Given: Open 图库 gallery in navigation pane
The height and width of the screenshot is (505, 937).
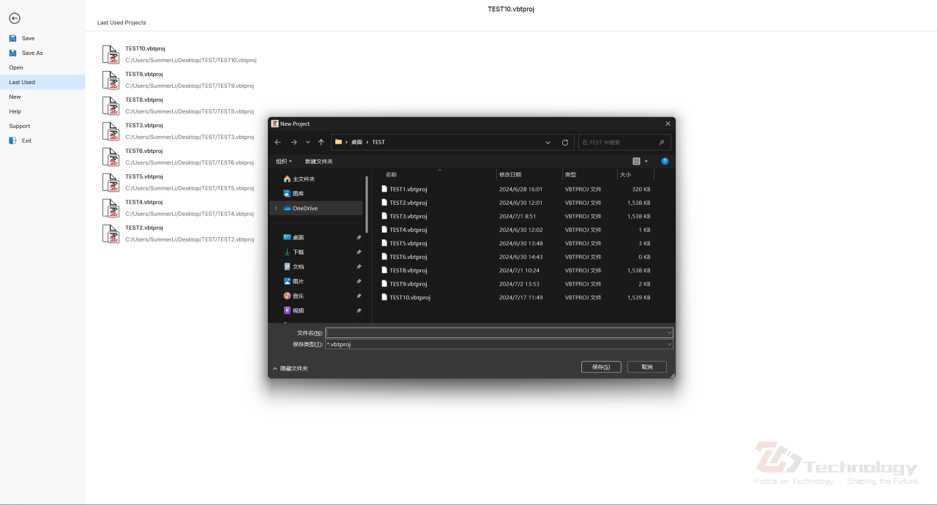Looking at the screenshot, I should (293, 193).
